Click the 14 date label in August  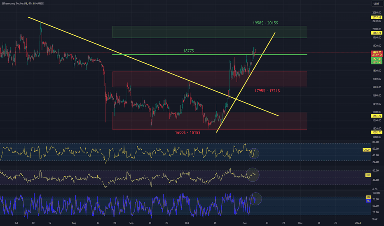tap(98, 223)
